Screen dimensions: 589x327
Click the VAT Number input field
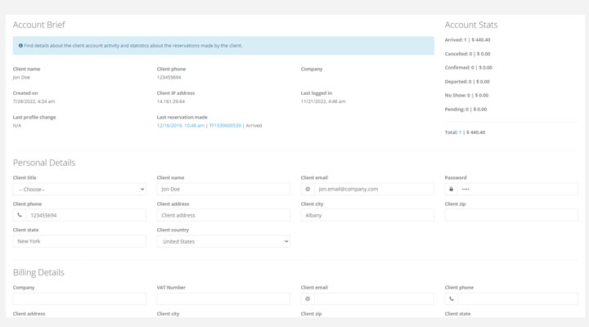(223, 299)
